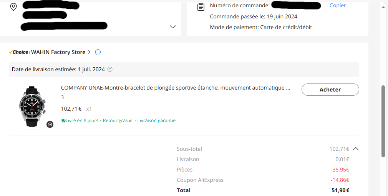Screen dimensions: 388x196
Task: Show help for estimated delivery date
Action: (x=110, y=69)
